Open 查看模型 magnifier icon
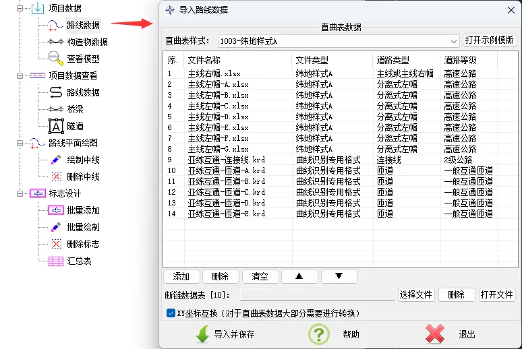This screenshot has width=522, height=349. point(55,59)
